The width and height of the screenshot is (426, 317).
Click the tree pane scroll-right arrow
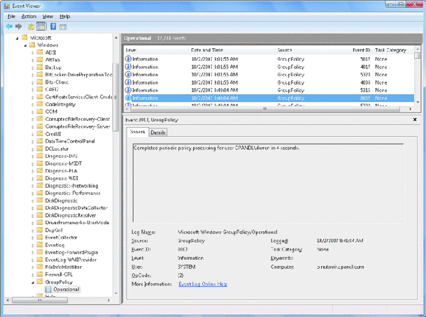[x=108, y=300]
